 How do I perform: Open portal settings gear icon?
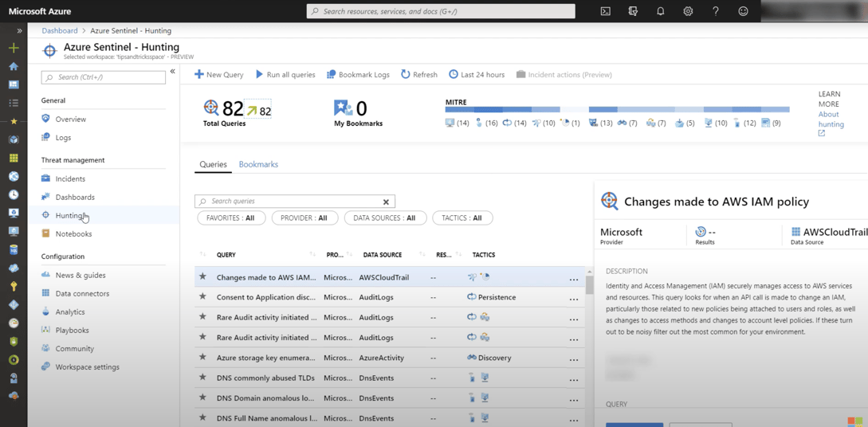tap(688, 11)
